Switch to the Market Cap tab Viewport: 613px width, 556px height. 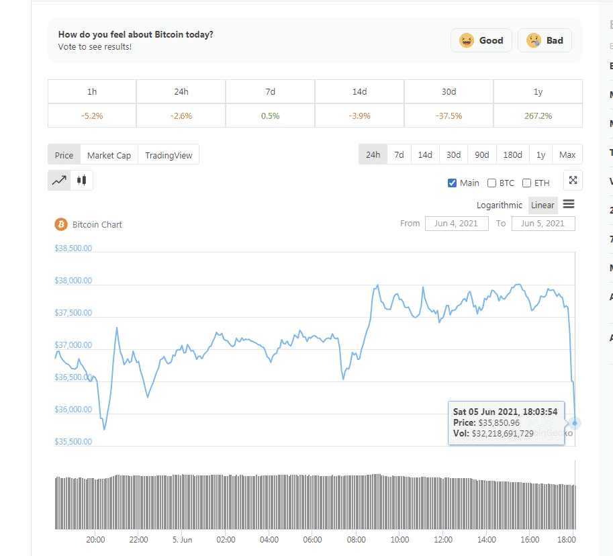click(109, 155)
